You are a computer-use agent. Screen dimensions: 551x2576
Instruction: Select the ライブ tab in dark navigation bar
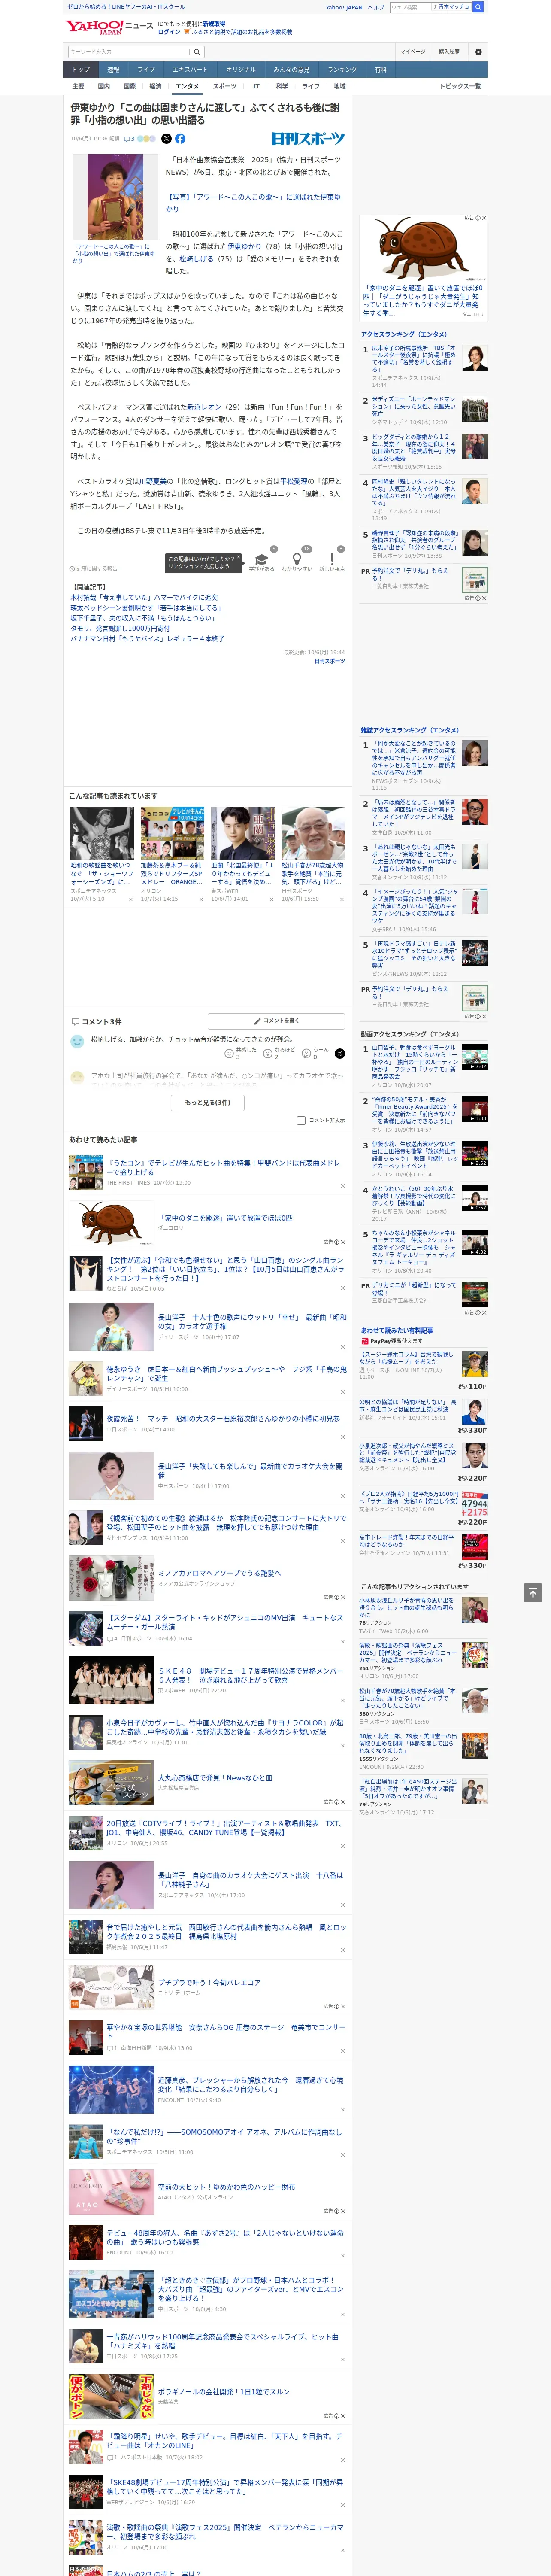(146, 70)
